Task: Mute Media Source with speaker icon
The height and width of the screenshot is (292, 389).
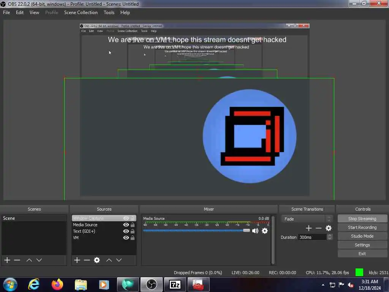Action: (x=255, y=231)
